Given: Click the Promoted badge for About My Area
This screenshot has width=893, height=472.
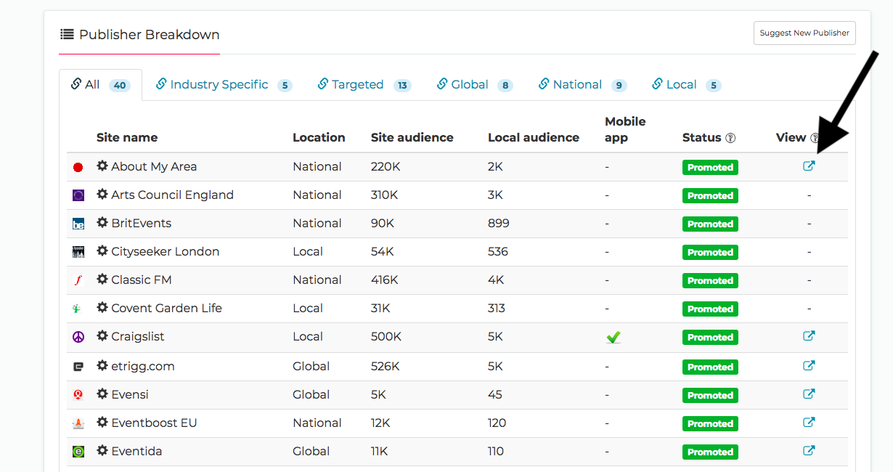Looking at the screenshot, I should click(710, 167).
